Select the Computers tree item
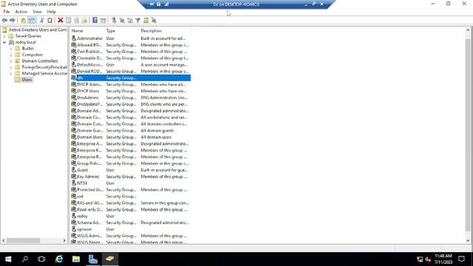This screenshot has width=473, height=266. (x=33, y=55)
